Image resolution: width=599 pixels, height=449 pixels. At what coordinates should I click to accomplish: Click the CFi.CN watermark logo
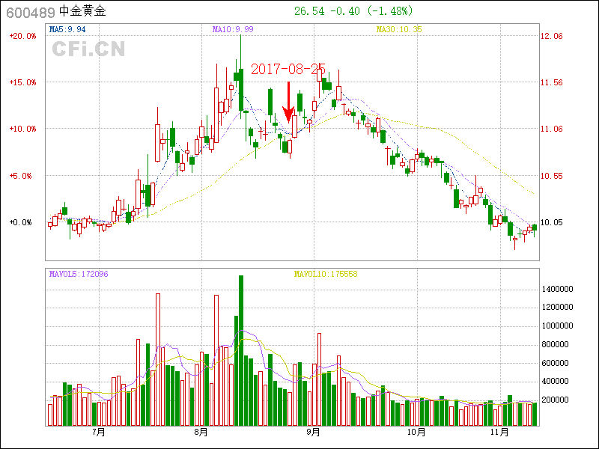click(x=88, y=49)
